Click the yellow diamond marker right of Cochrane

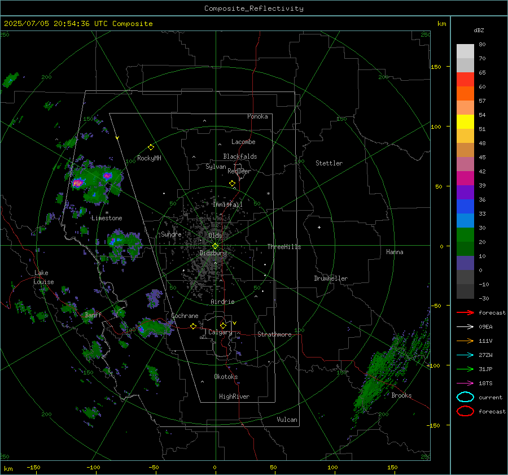click(x=193, y=326)
